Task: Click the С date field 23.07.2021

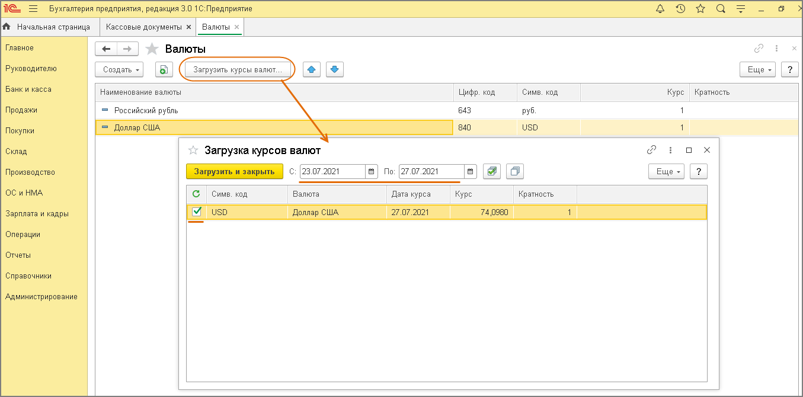Action: [x=332, y=172]
